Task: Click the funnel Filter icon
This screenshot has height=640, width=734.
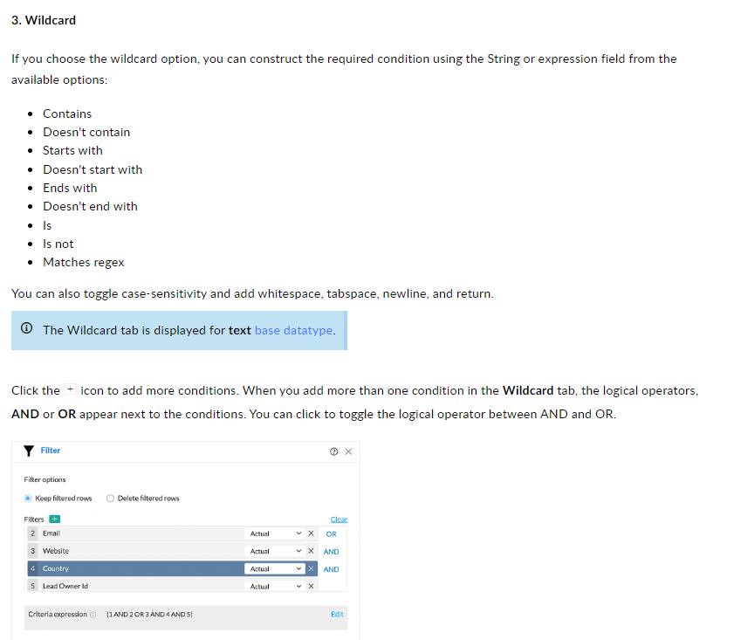Action: 29,451
